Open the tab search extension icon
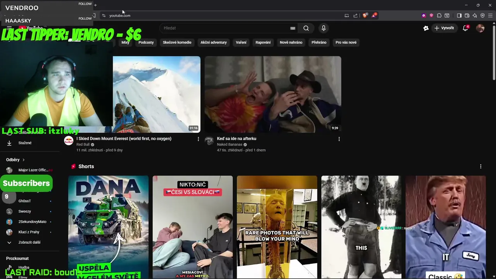 click(x=447, y=15)
